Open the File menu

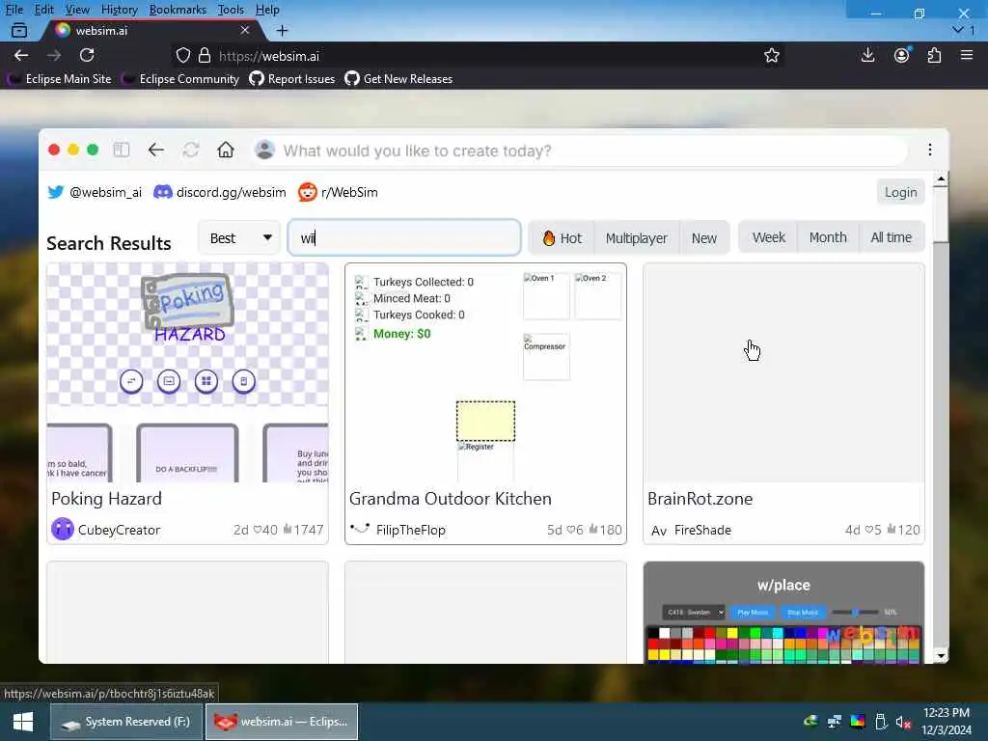14,10
